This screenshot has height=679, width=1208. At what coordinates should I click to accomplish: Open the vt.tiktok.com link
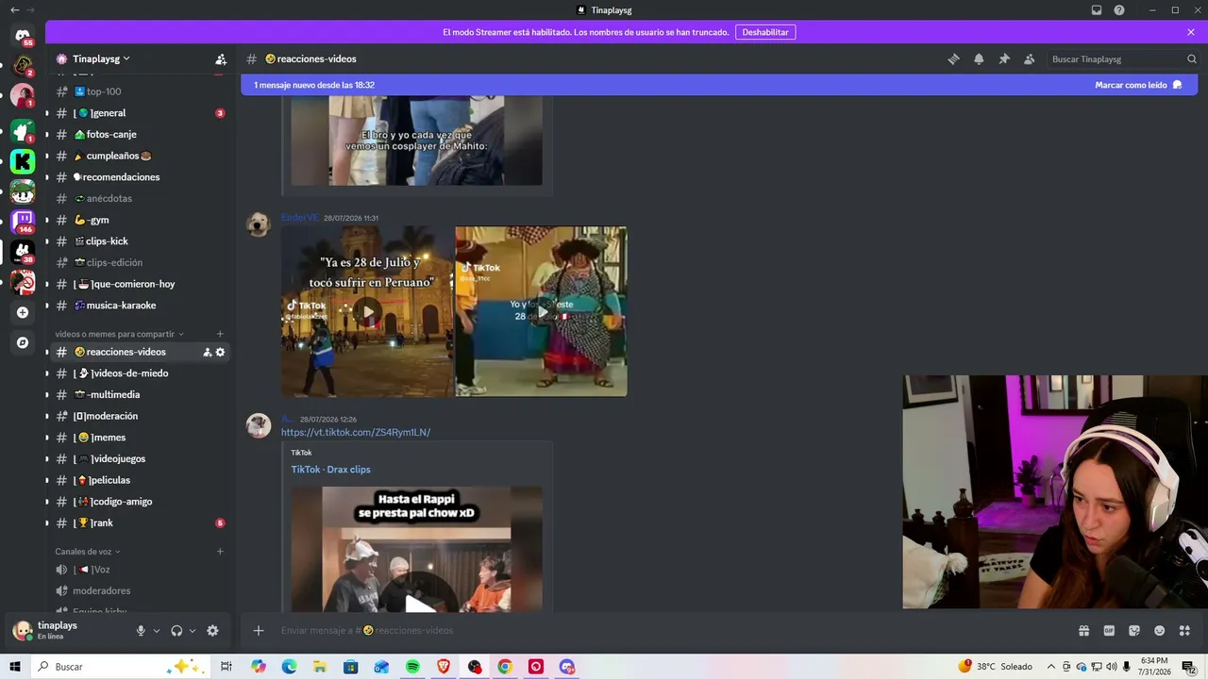coord(356,432)
